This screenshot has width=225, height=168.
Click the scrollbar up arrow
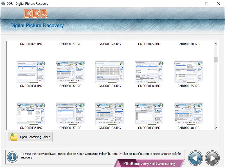tap(215, 44)
